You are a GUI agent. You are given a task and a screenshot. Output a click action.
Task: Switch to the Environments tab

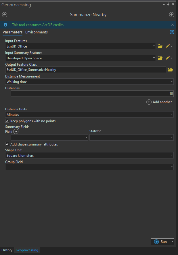coord(37,32)
